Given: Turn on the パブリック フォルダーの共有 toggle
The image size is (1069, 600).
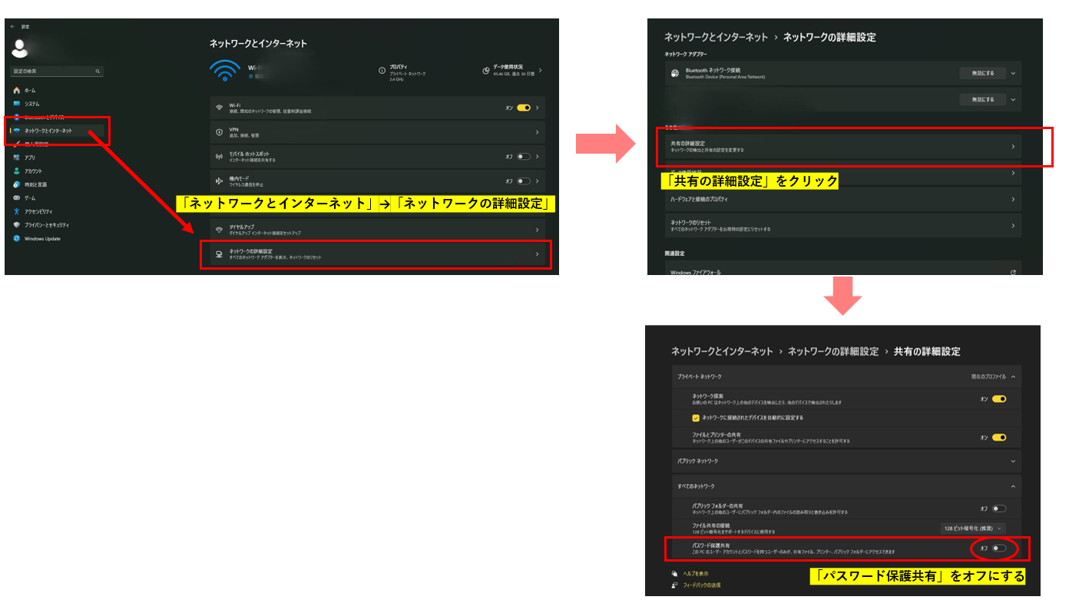Looking at the screenshot, I should [x=999, y=509].
